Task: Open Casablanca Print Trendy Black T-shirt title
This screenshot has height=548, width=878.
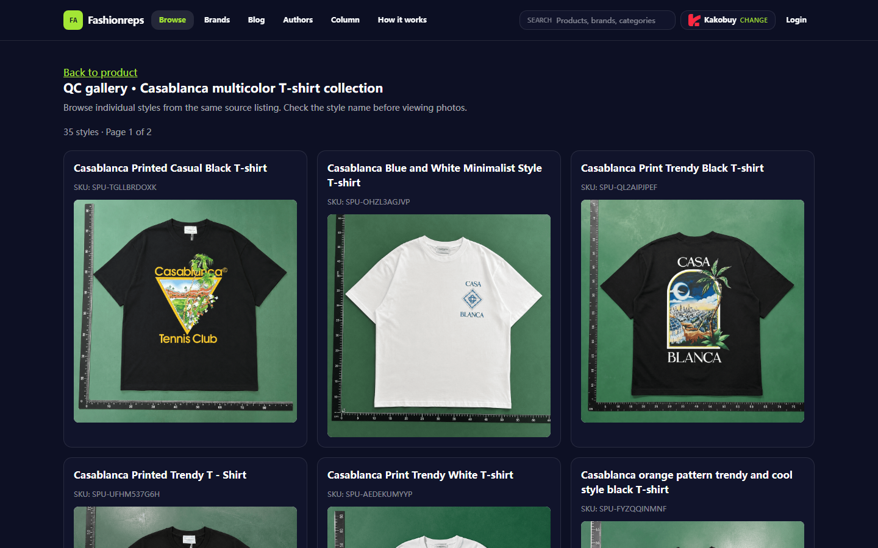Action: [673, 168]
